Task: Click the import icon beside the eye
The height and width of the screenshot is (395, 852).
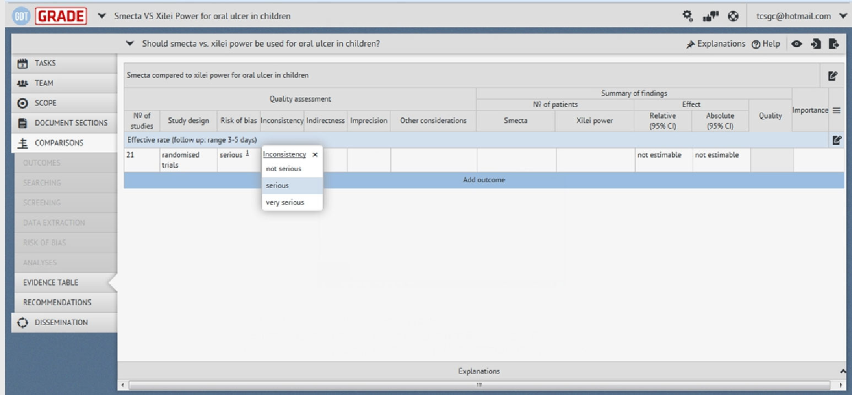Action: [x=816, y=44]
